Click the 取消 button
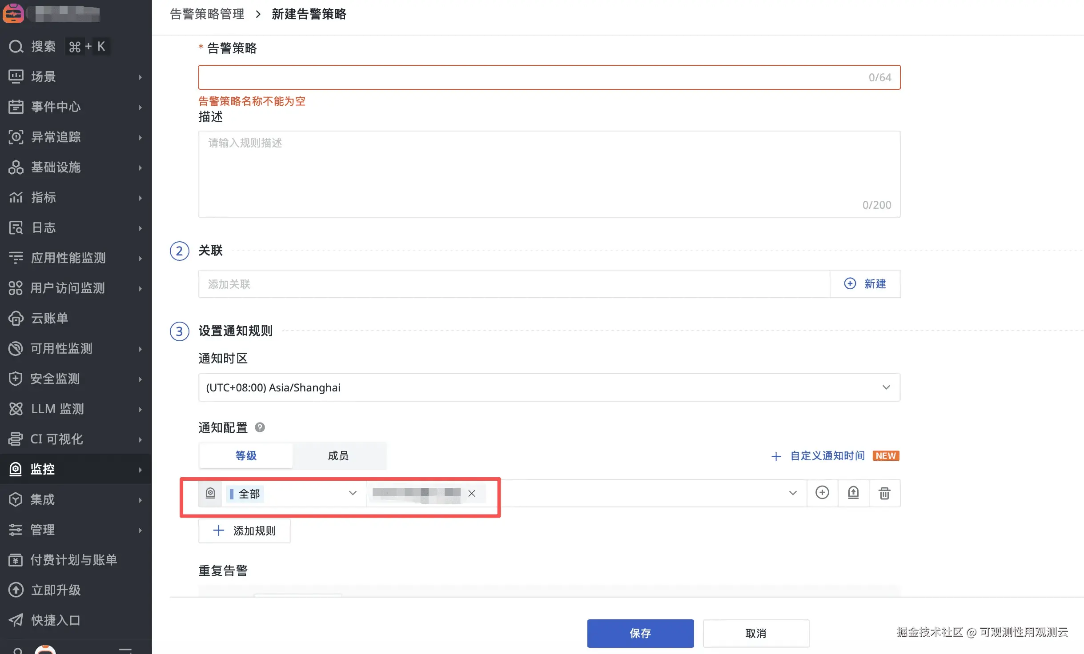 coord(755,633)
